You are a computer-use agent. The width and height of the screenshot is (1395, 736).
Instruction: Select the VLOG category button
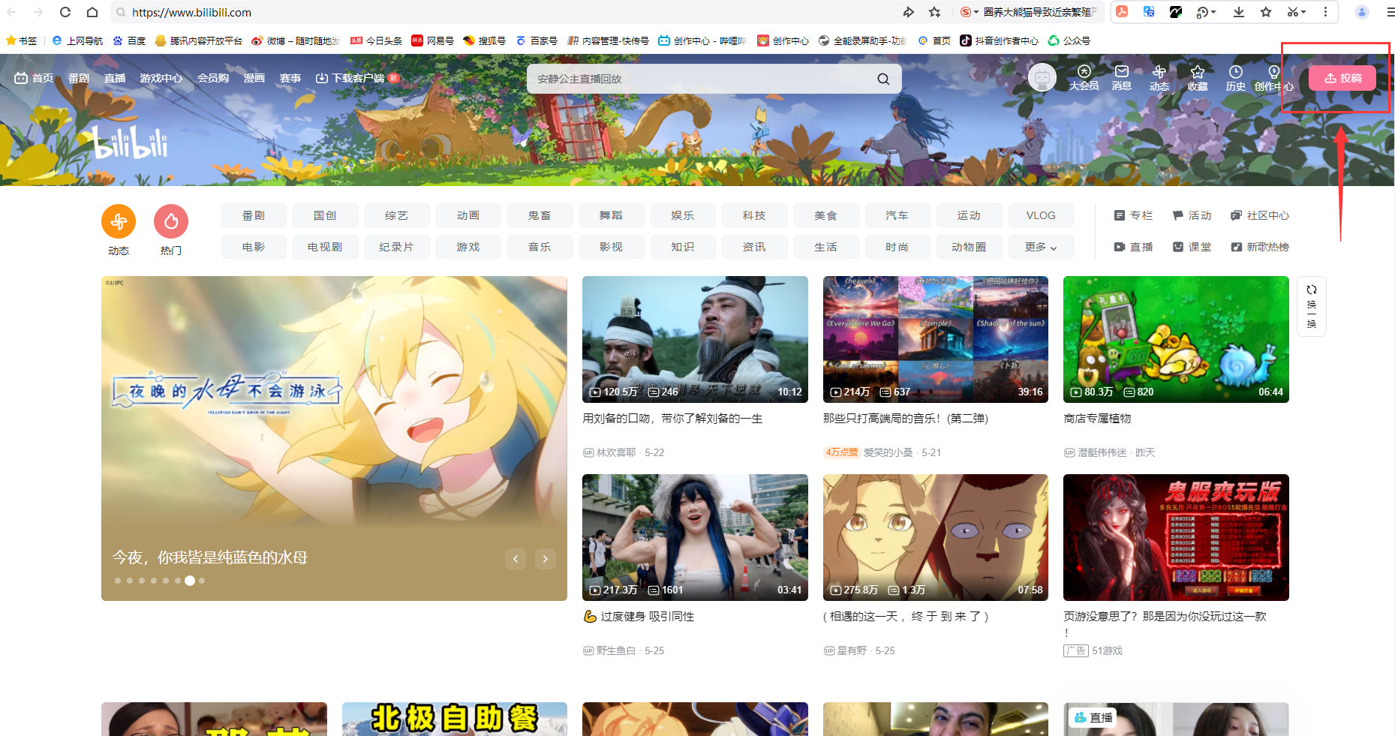click(1040, 215)
